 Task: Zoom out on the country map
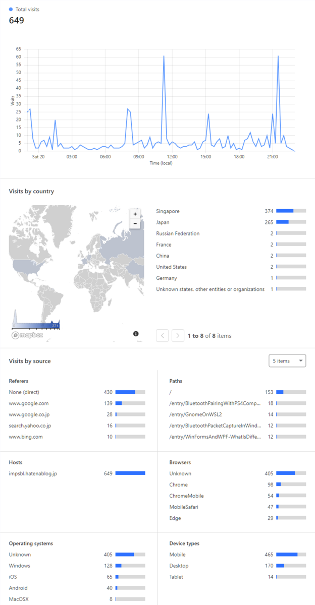click(135, 223)
